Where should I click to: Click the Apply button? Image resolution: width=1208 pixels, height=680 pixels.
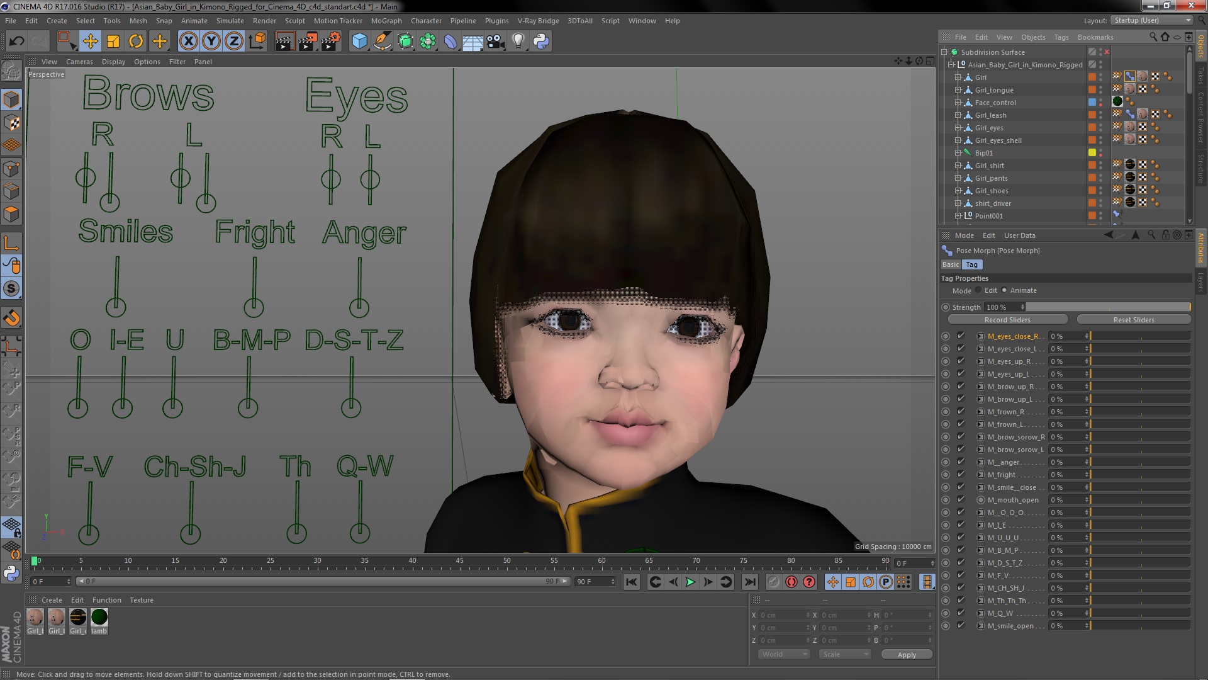[x=907, y=655]
